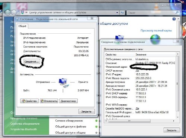The image size is (186, 138).
Task: Select the IPv4: WINS-сервер row
Action: pyautogui.click(x=140, y=105)
